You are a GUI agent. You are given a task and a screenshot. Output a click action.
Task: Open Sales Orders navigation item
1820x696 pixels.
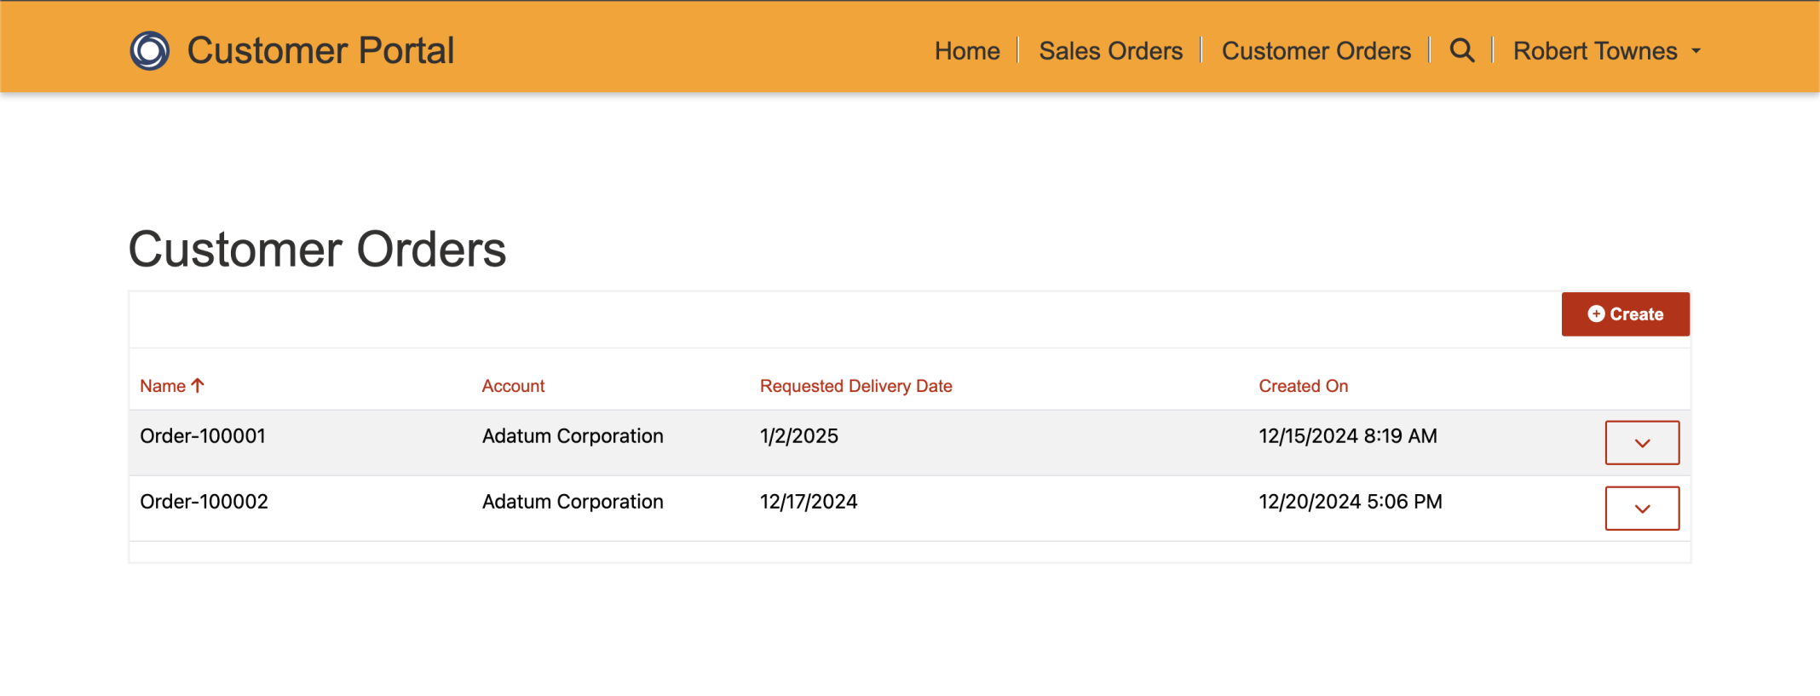coord(1110,51)
